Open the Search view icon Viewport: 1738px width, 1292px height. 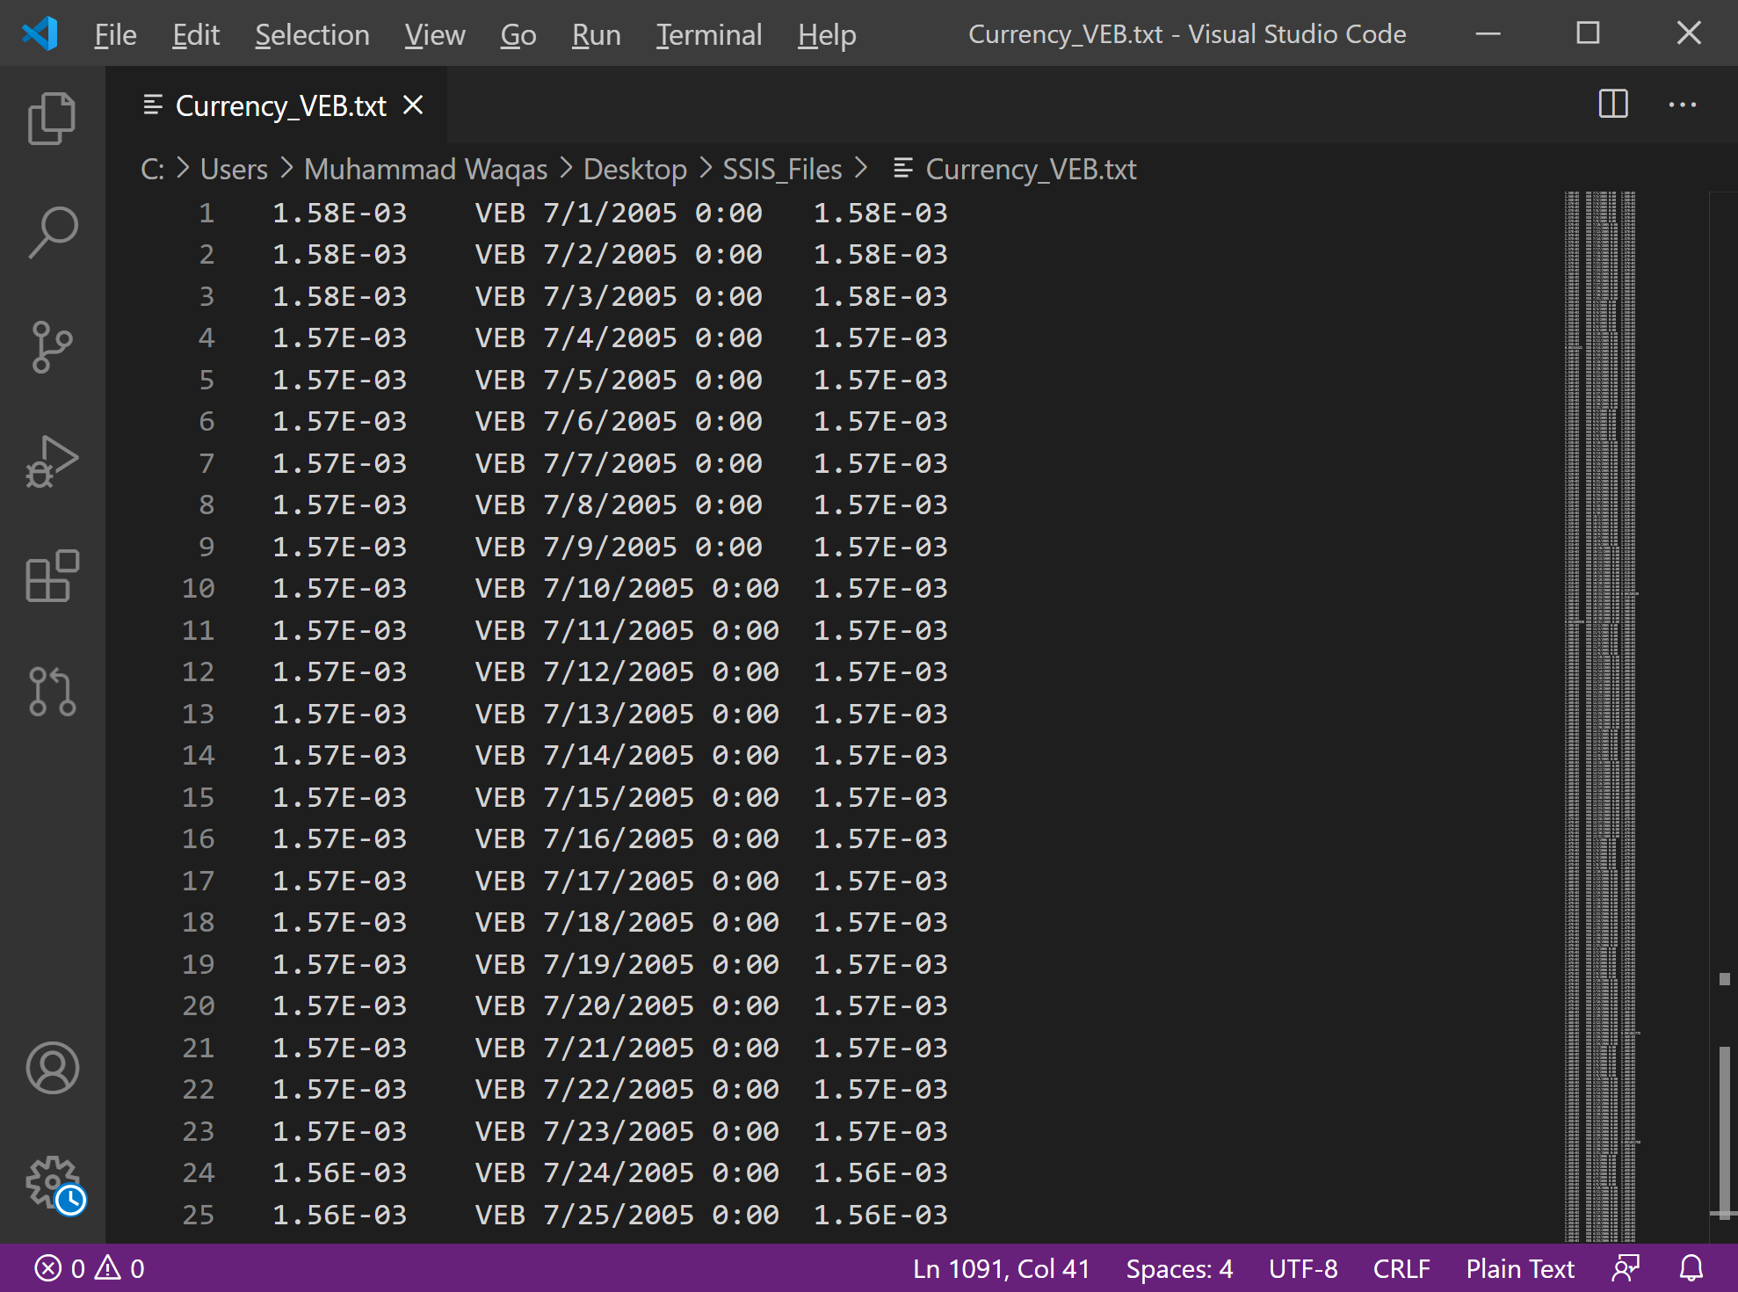[52, 233]
